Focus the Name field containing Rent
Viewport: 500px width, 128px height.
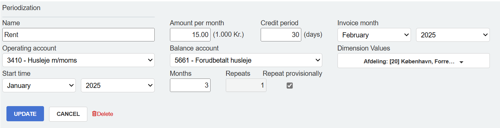click(79, 35)
